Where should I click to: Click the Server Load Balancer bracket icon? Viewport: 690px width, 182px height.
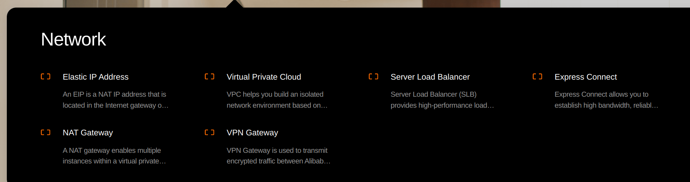tap(373, 77)
